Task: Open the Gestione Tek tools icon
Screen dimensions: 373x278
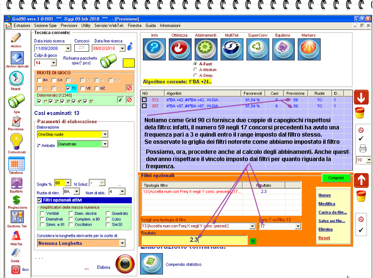Action: (x=17, y=217)
